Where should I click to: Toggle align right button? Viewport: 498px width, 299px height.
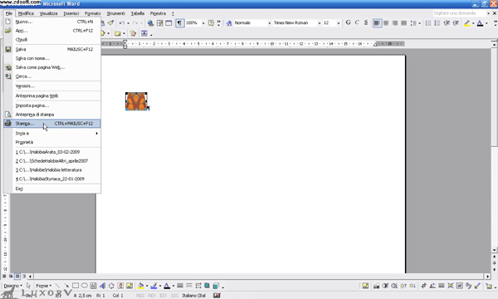pyautogui.click(x=395, y=23)
